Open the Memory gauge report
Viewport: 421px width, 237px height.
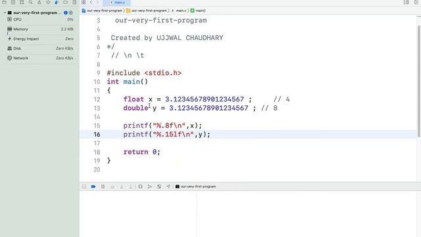(x=39, y=29)
